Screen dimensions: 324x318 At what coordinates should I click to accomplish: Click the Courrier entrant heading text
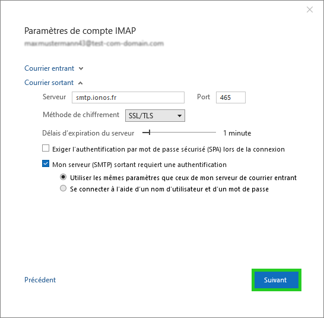tap(49, 68)
